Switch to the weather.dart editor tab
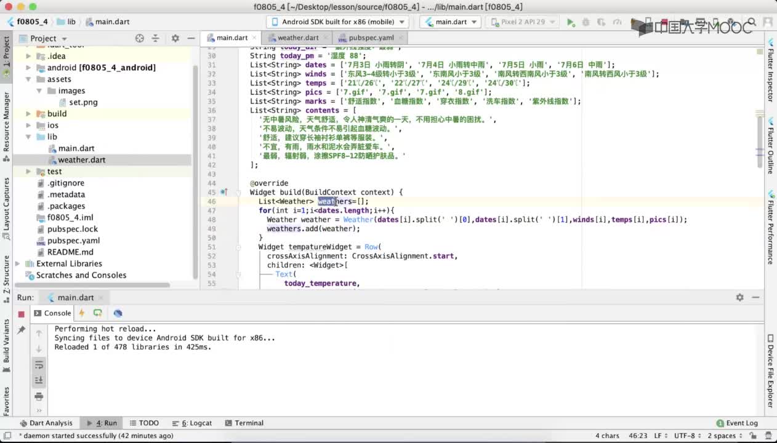Screen dimensions: 777x443 [297, 38]
